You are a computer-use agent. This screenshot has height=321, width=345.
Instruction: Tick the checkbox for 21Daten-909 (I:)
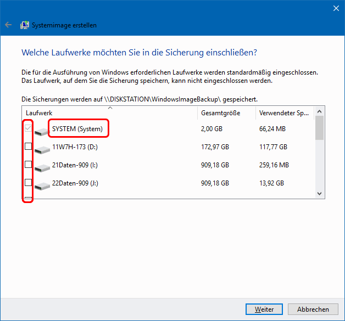coord(28,164)
